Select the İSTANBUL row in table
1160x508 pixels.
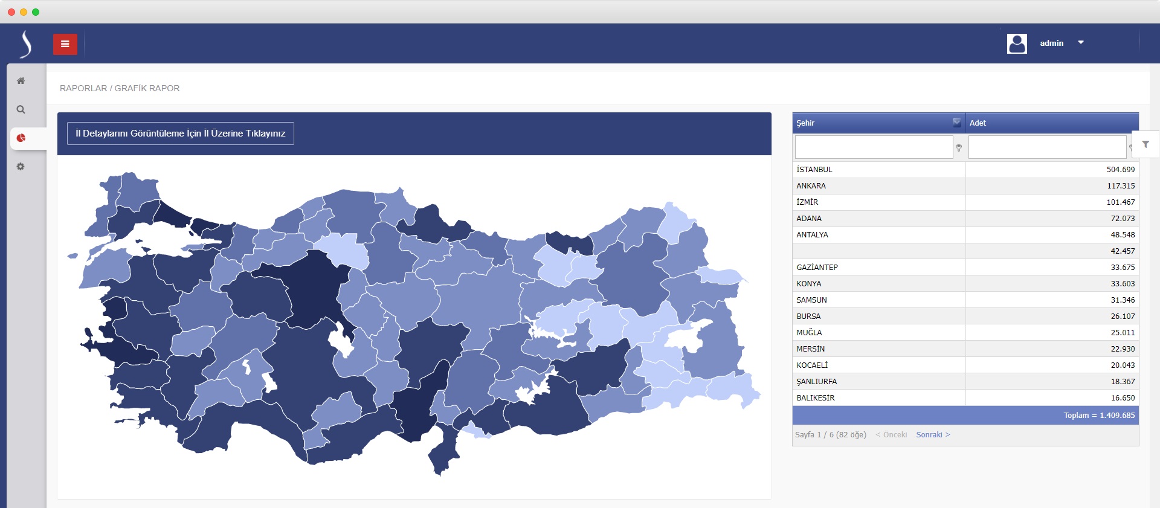pyautogui.click(x=965, y=170)
